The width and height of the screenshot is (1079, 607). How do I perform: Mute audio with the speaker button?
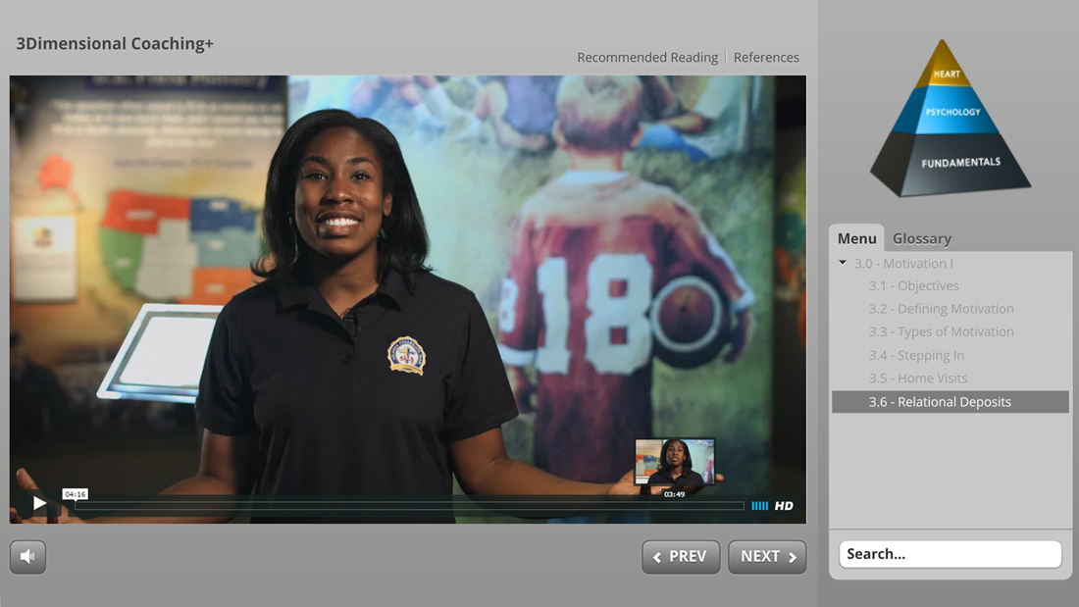pos(27,557)
